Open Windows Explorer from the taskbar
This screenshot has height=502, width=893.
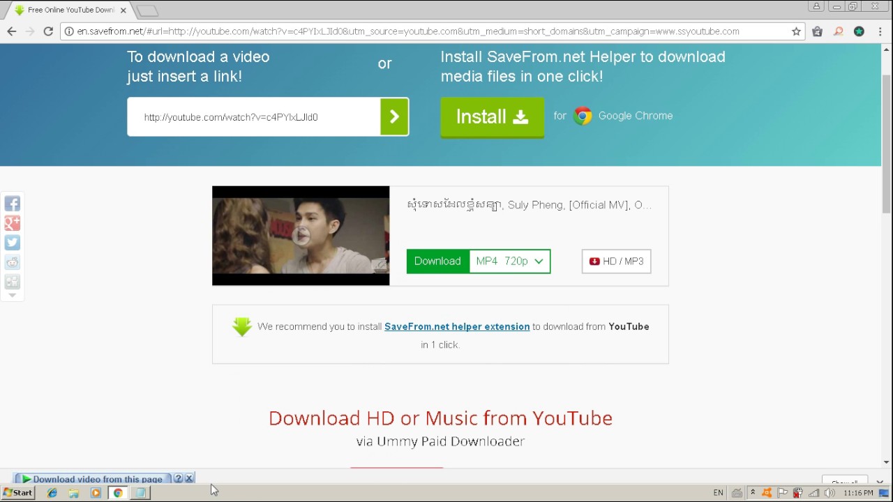pos(74,493)
